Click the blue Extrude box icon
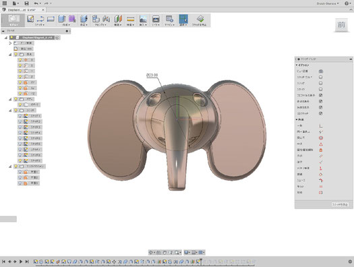The width and height of the screenshot is (354, 267). click(61, 19)
